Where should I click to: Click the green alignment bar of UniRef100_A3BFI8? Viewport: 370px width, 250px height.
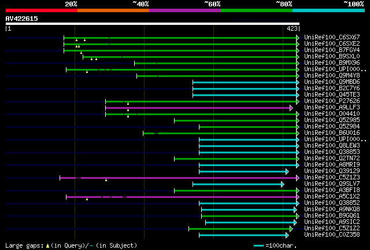tap(235, 191)
